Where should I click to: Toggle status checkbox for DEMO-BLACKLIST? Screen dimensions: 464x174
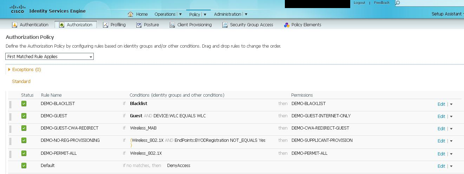click(x=24, y=104)
